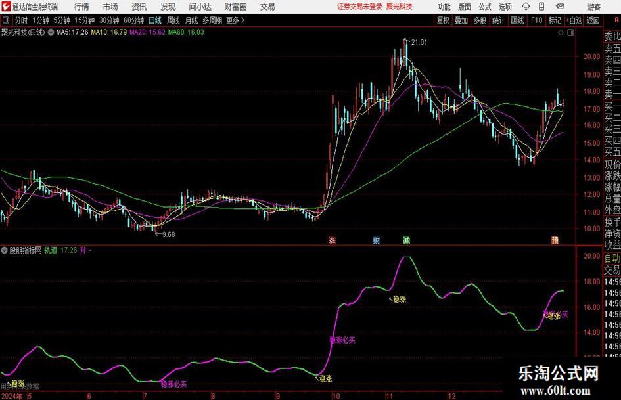
Task: Open the 发现 menu
Action: pyautogui.click(x=168, y=7)
